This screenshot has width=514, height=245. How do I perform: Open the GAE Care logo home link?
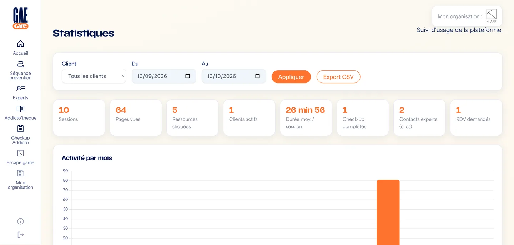coord(20,19)
